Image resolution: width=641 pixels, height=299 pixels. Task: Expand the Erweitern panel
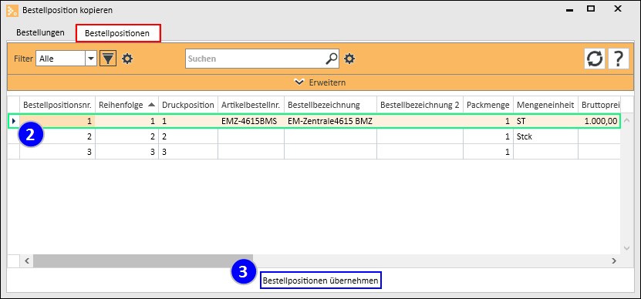[320, 82]
